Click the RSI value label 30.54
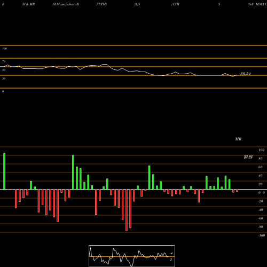 (x=246, y=74)
